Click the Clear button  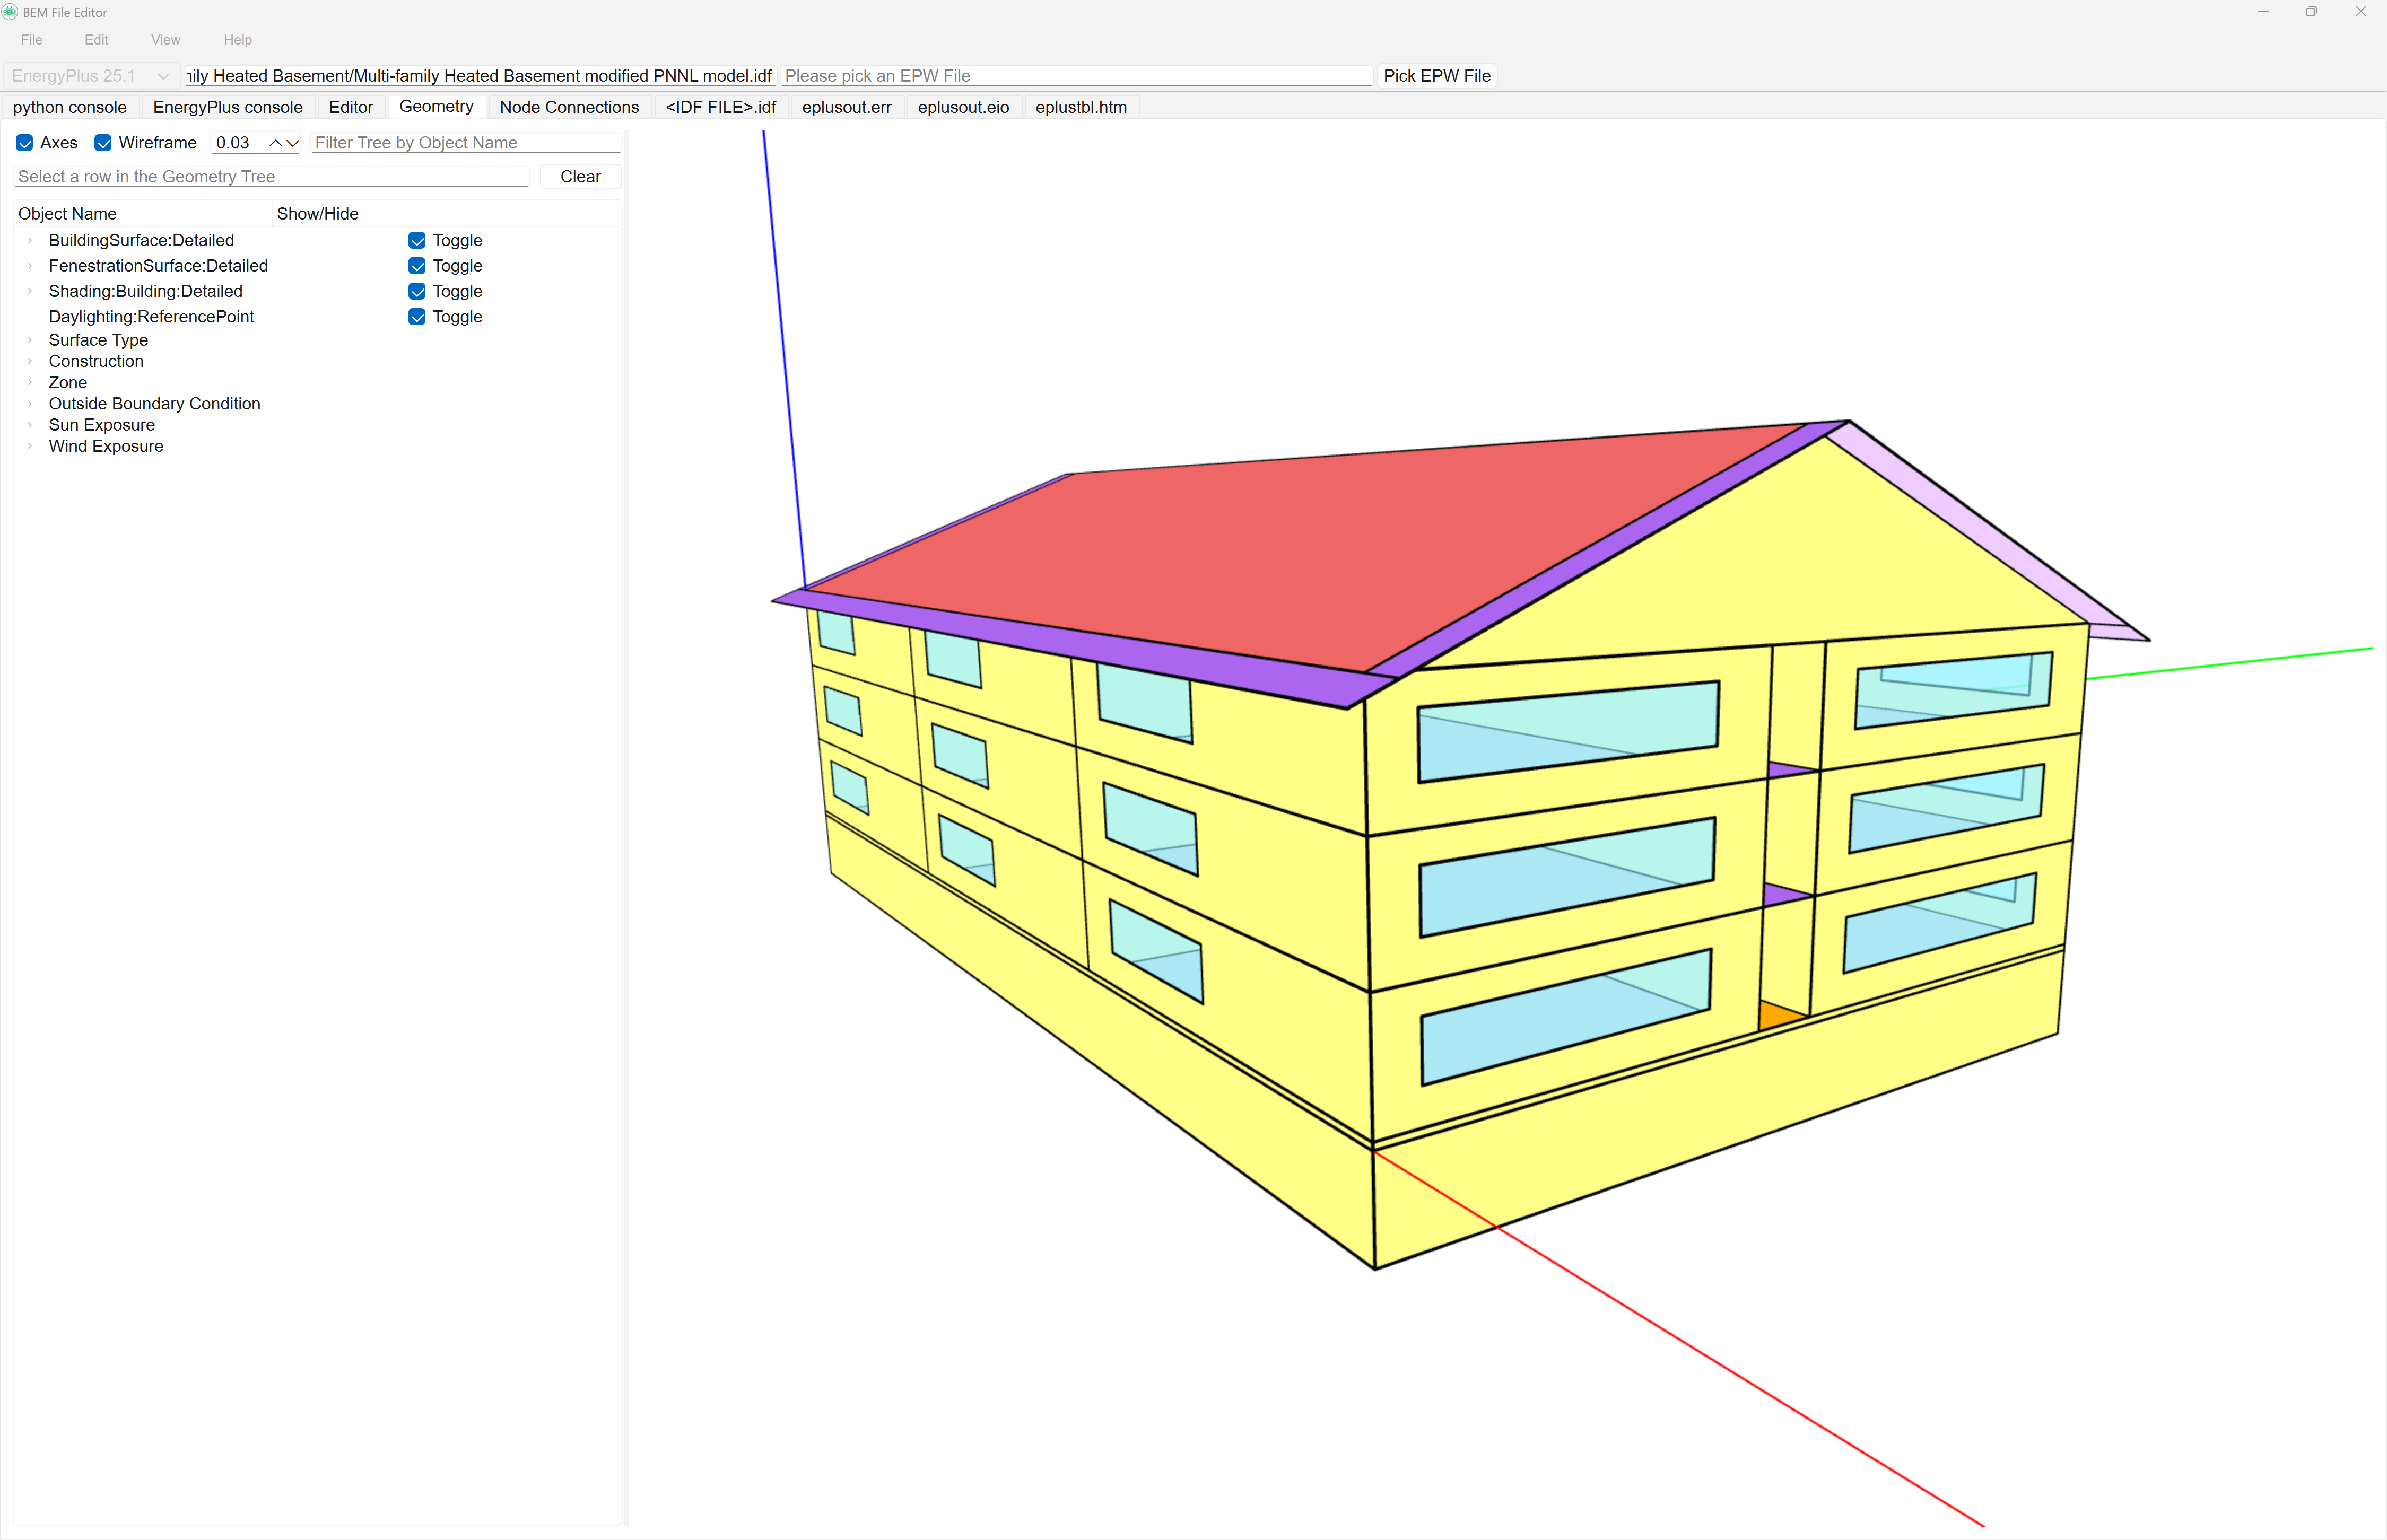pyautogui.click(x=580, y=177)
